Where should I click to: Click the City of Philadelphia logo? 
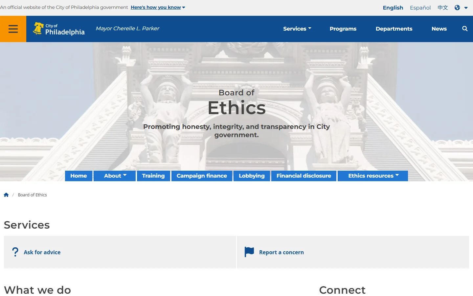pyautogui.click(x=59, y=29)
